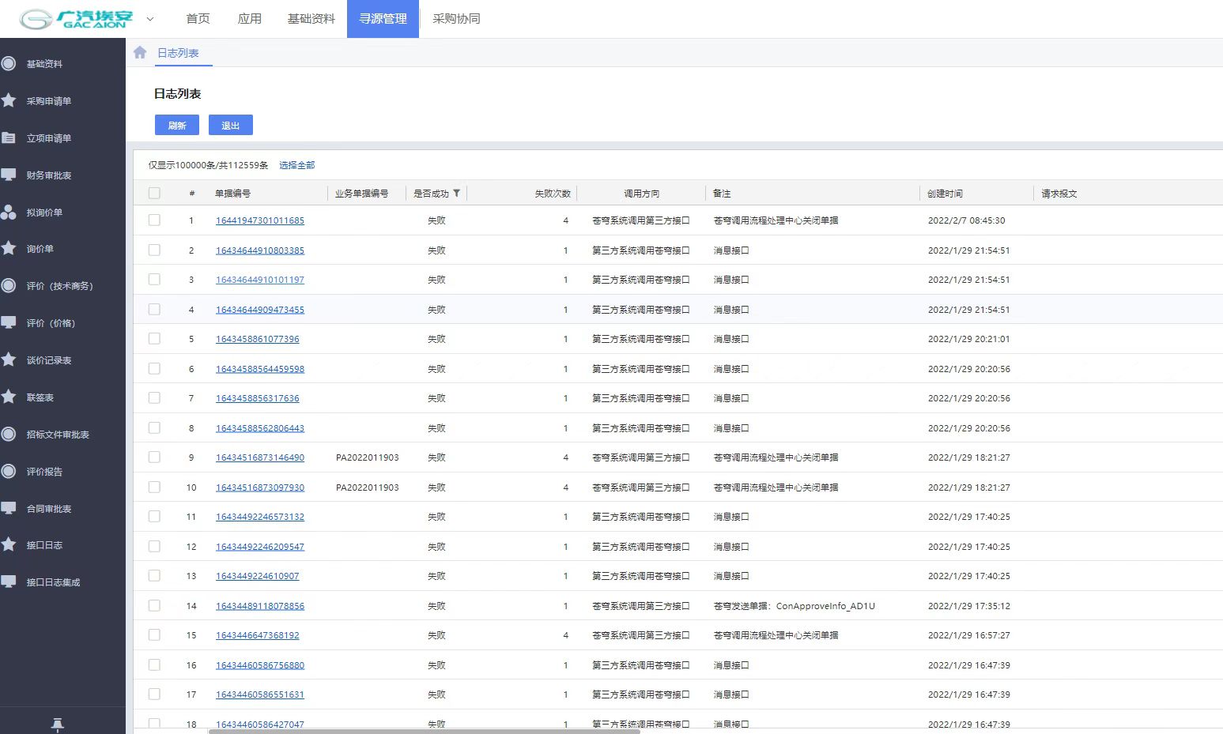Click 苍穹发送单据：ConApproveInfo_AD1U remark cell
The height and width of the screenshot is (734, 1223).
(795, 606)
